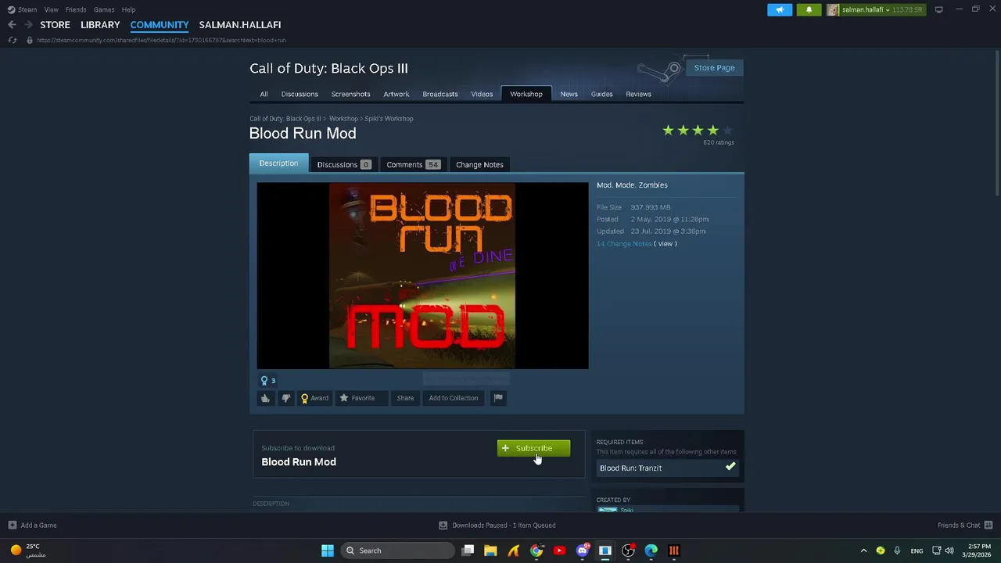Open required item Blood Run: Tranzit
The height and width of the screenshot is (563, 1001).
click(667, 468)
